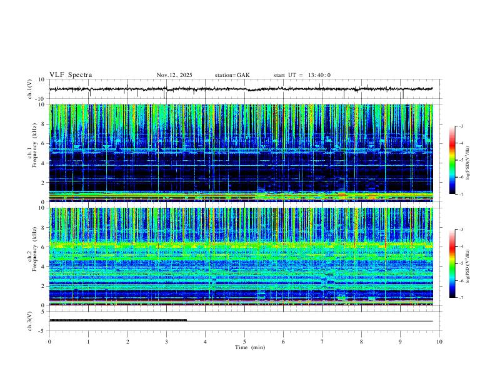The image size is (495, 383).
Task: Click the "8" kHz tick of ch.1 spectrogram
Action: pos(44,124)
